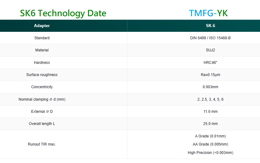Screen dimensions: 260x163
Task: Click the DIN 6499 / ISO 15488-B value
Action: click(210, 38)
